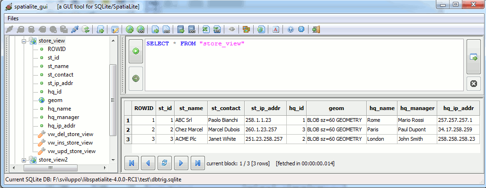Click the geom column header
The height and width of the screenshot is (188, 486).
(336, 108)
